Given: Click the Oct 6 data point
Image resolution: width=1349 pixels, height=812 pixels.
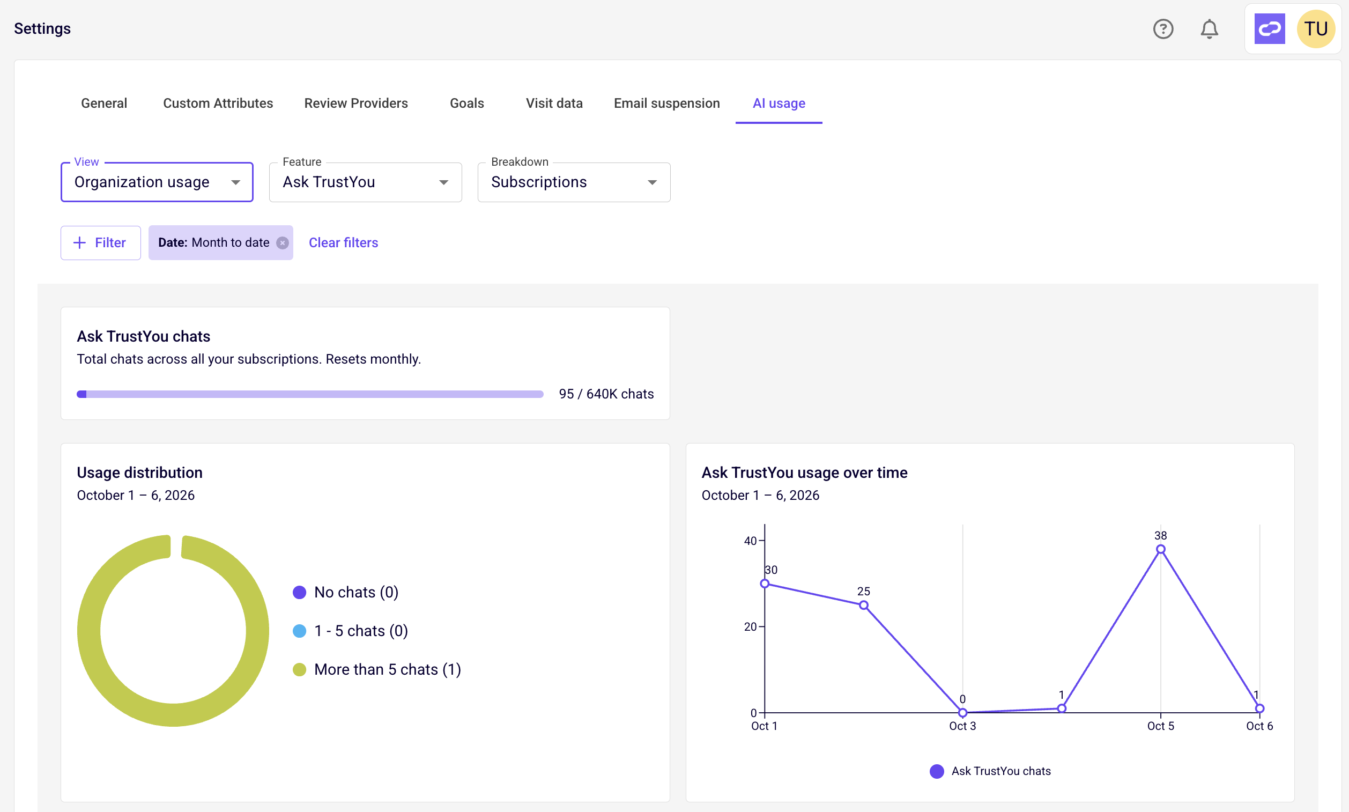Looking at the screenshot, I should click(1259, 708).
